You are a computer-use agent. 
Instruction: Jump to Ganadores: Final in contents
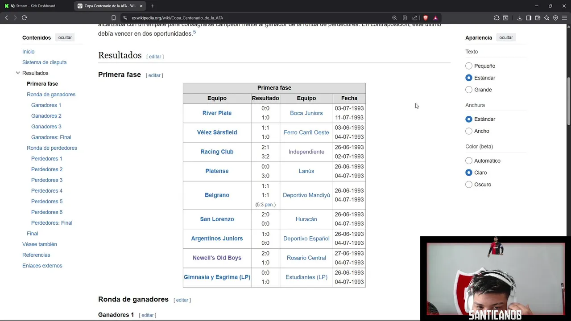pyautogui.click(x=51, y=137)
